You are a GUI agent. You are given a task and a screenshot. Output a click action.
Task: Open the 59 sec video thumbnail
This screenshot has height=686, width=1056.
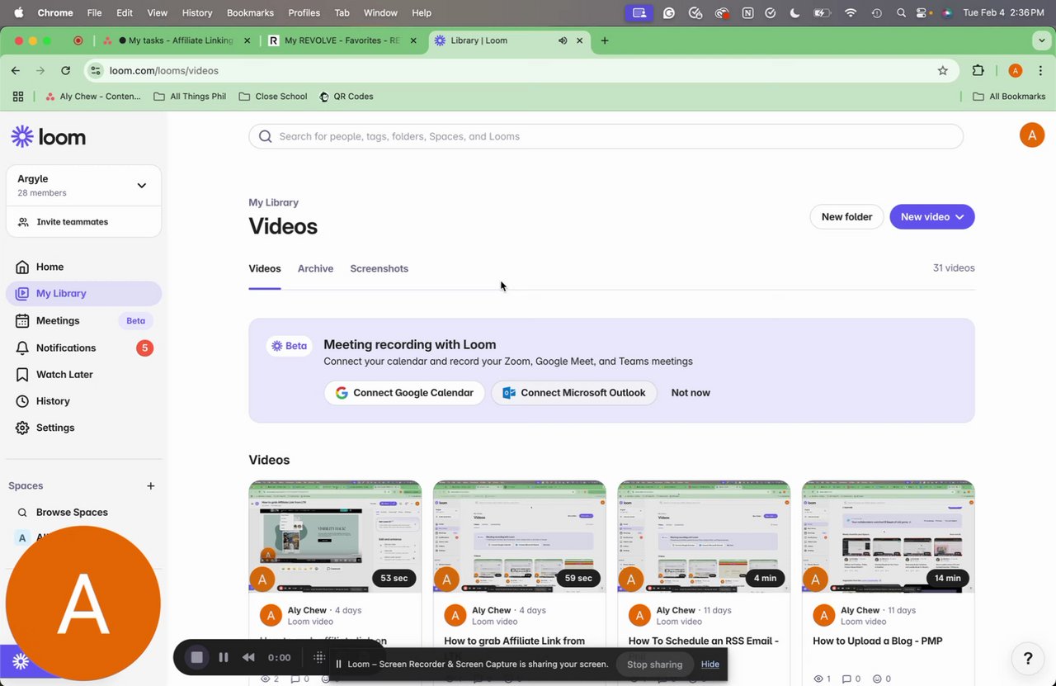[x=520, y=537]
